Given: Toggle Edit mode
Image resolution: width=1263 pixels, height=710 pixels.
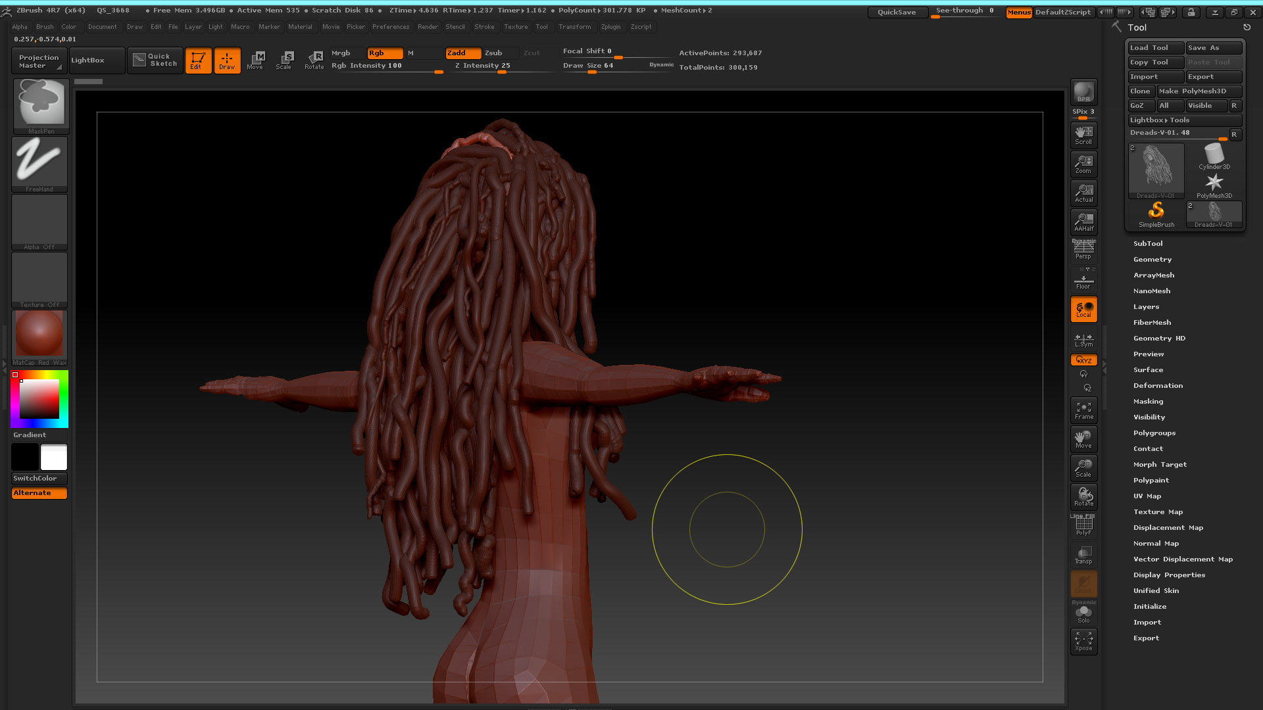Looking at the screenshot, I should coord(198,60).
